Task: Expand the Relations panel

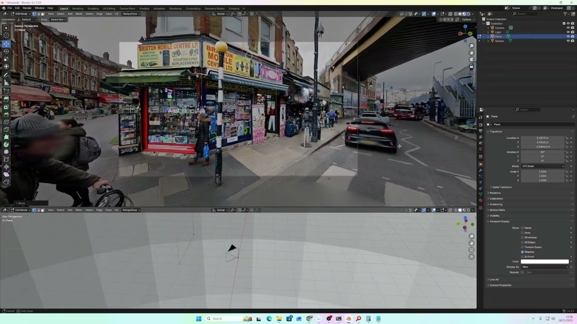Action: pyautogui.click(x=495, y=193)
